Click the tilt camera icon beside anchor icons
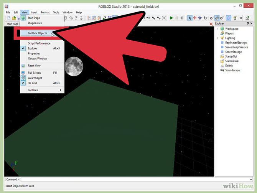257x193 pixels. [x=71, y=18]
